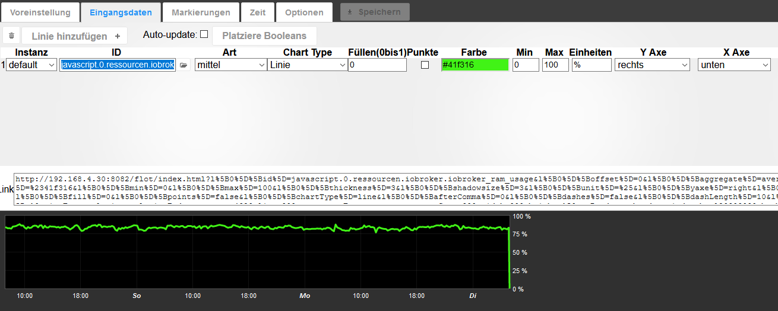Open the X Axe dropdown showing unten
Screen dimensions: 778x311
[x=734, y=65]
